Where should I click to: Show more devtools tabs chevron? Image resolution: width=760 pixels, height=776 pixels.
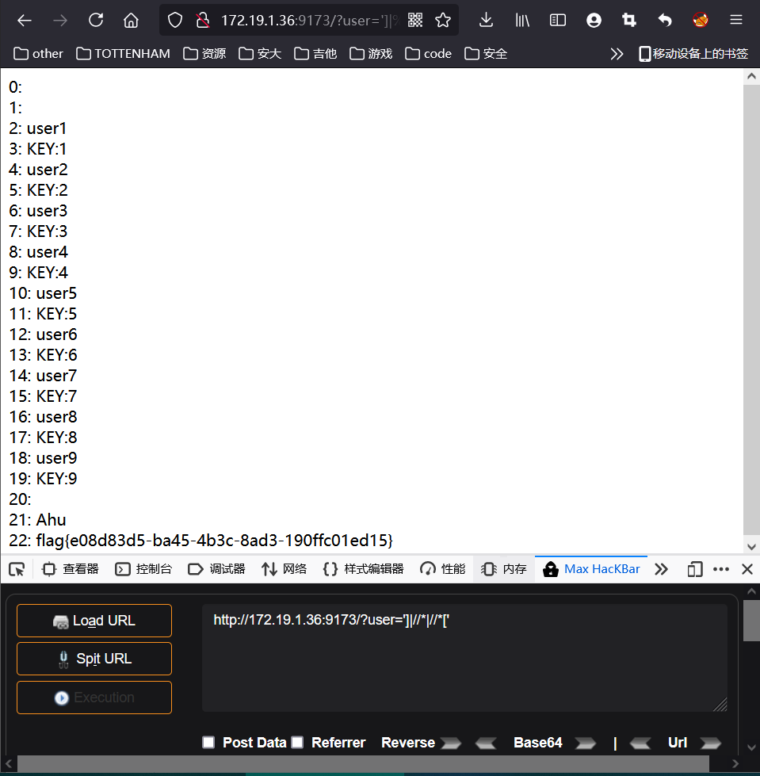[x=661, y=569]
